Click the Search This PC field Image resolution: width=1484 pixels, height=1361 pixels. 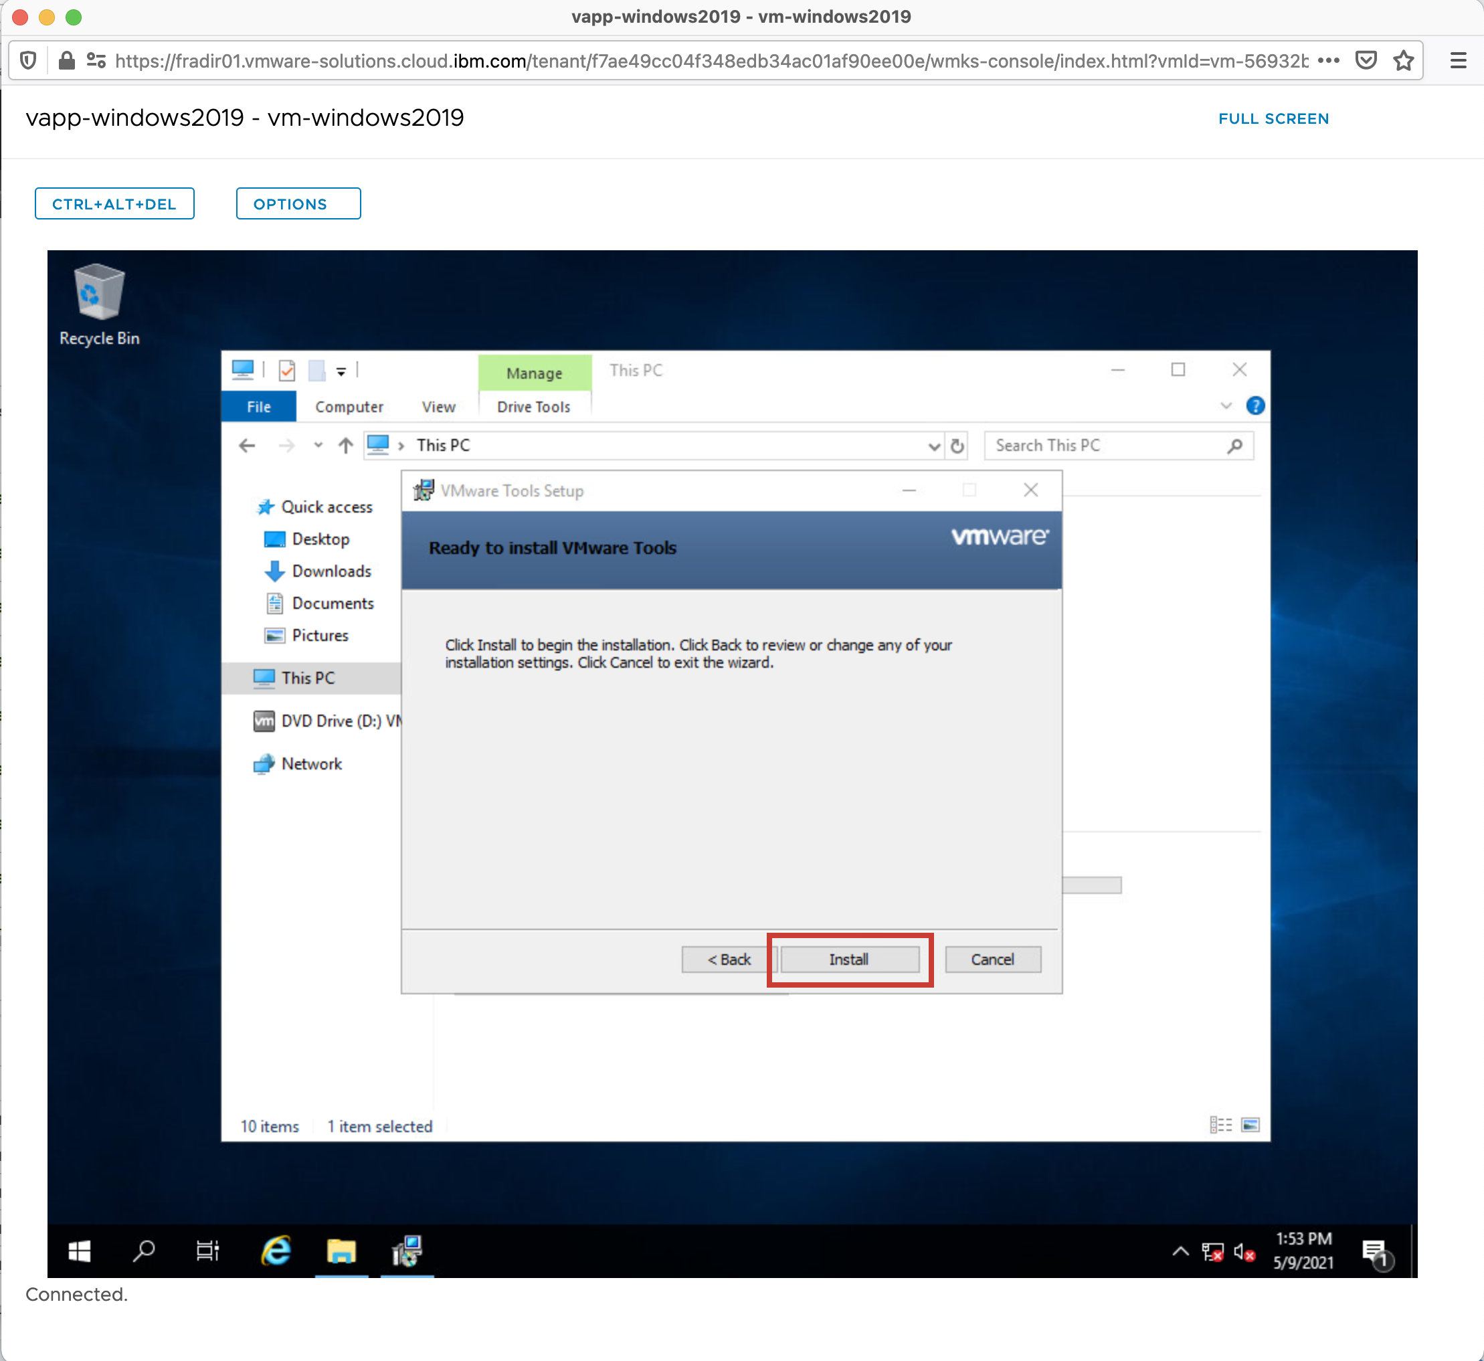[x=1109, y=446]
